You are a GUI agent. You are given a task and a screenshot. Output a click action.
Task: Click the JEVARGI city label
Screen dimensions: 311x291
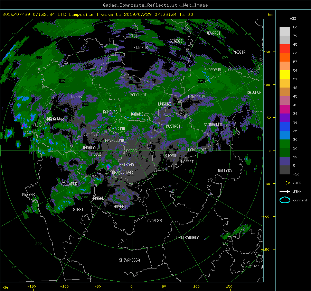click(x=213, y=33)
